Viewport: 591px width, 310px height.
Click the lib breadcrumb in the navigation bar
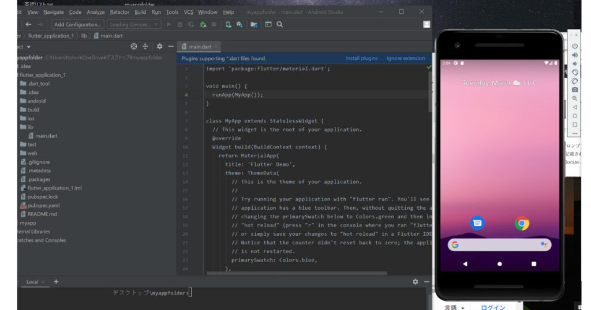[x=84, y=36]
